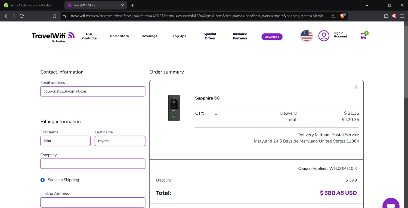The width and height of the screenshot is (408, 208).
Task: Click the Email address input field
Action: 93,91
